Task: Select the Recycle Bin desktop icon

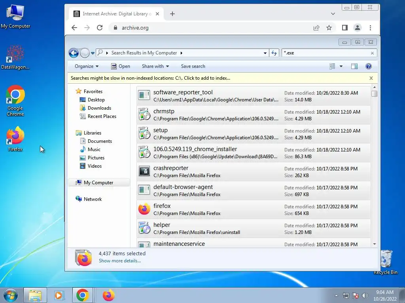Action: tap(386, 262)
